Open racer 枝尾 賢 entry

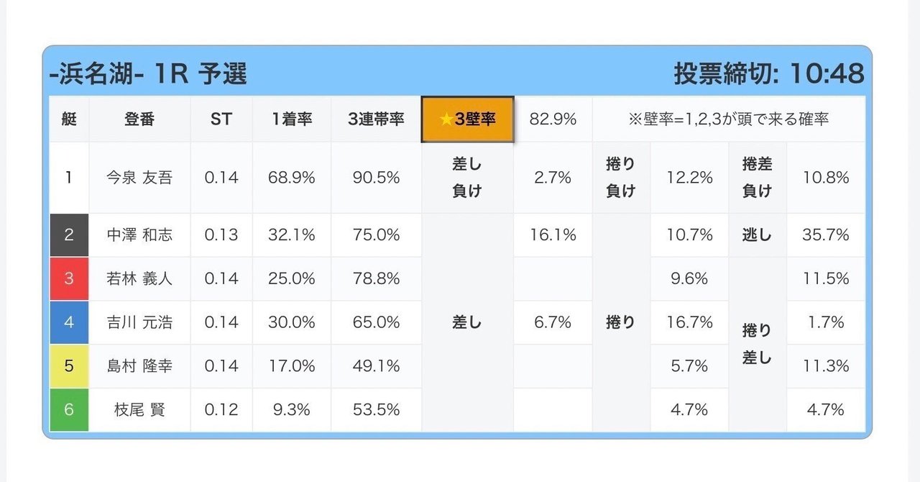click(139, 410)
